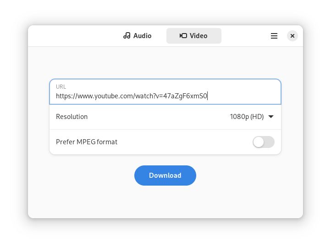This screenshot has width=331, height=249.
Task: Select the Video tab label
Action: pyautogui.click(x=199, y=36)
